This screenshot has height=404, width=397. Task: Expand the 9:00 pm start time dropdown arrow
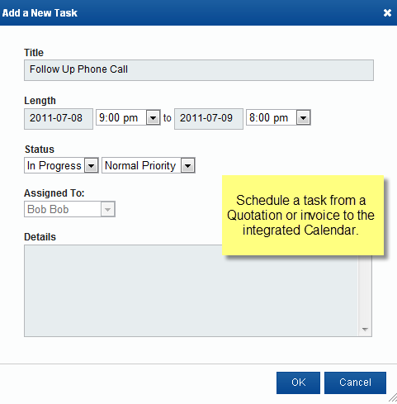pyautogui.click(x=153, y=118)
